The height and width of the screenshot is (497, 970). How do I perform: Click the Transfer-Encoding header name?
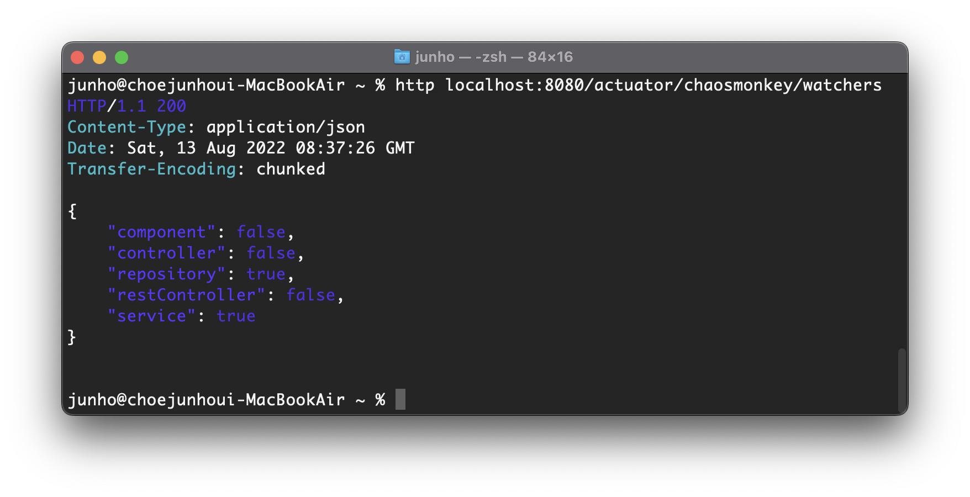[151, 169]
